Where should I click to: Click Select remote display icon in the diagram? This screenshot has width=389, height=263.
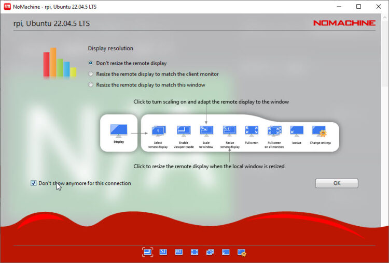point(159,130)
